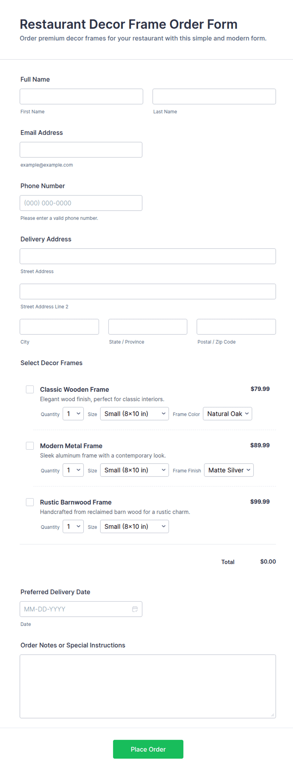293x774 pixels.
Task: Click the Place Order button
Action: tap(148, 749)
